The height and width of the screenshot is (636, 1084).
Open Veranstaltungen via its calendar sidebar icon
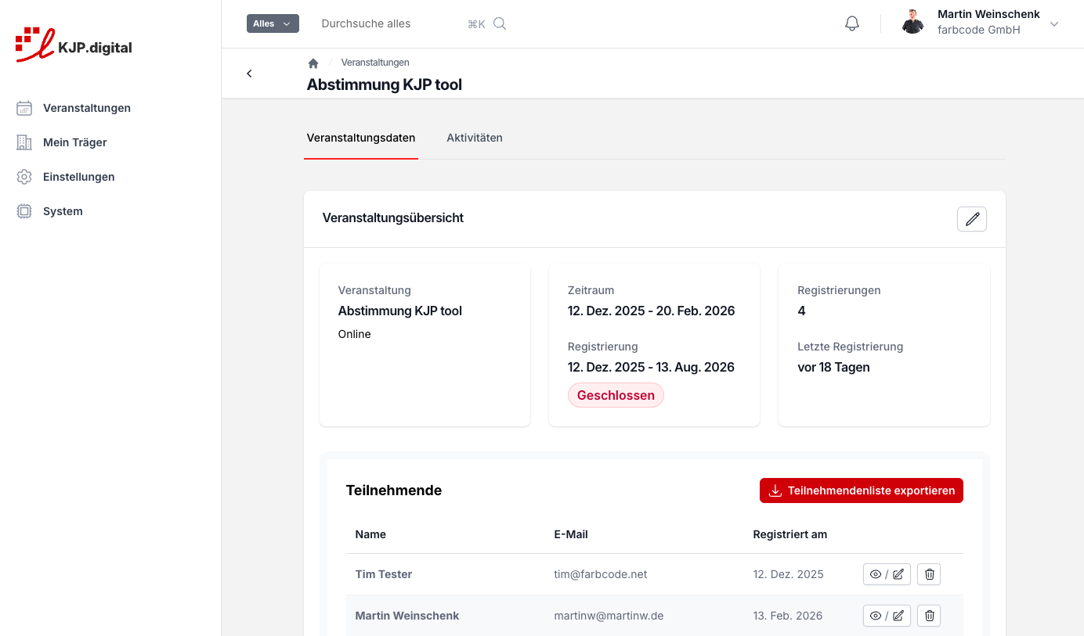24,108
